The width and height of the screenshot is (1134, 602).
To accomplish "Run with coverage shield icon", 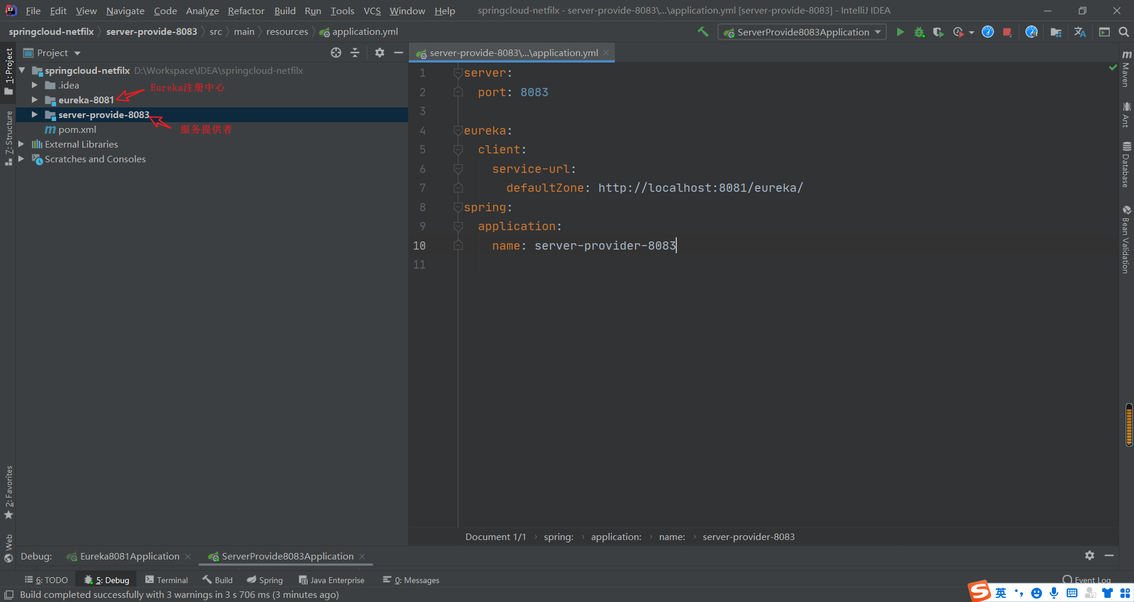I will [938, 32].
